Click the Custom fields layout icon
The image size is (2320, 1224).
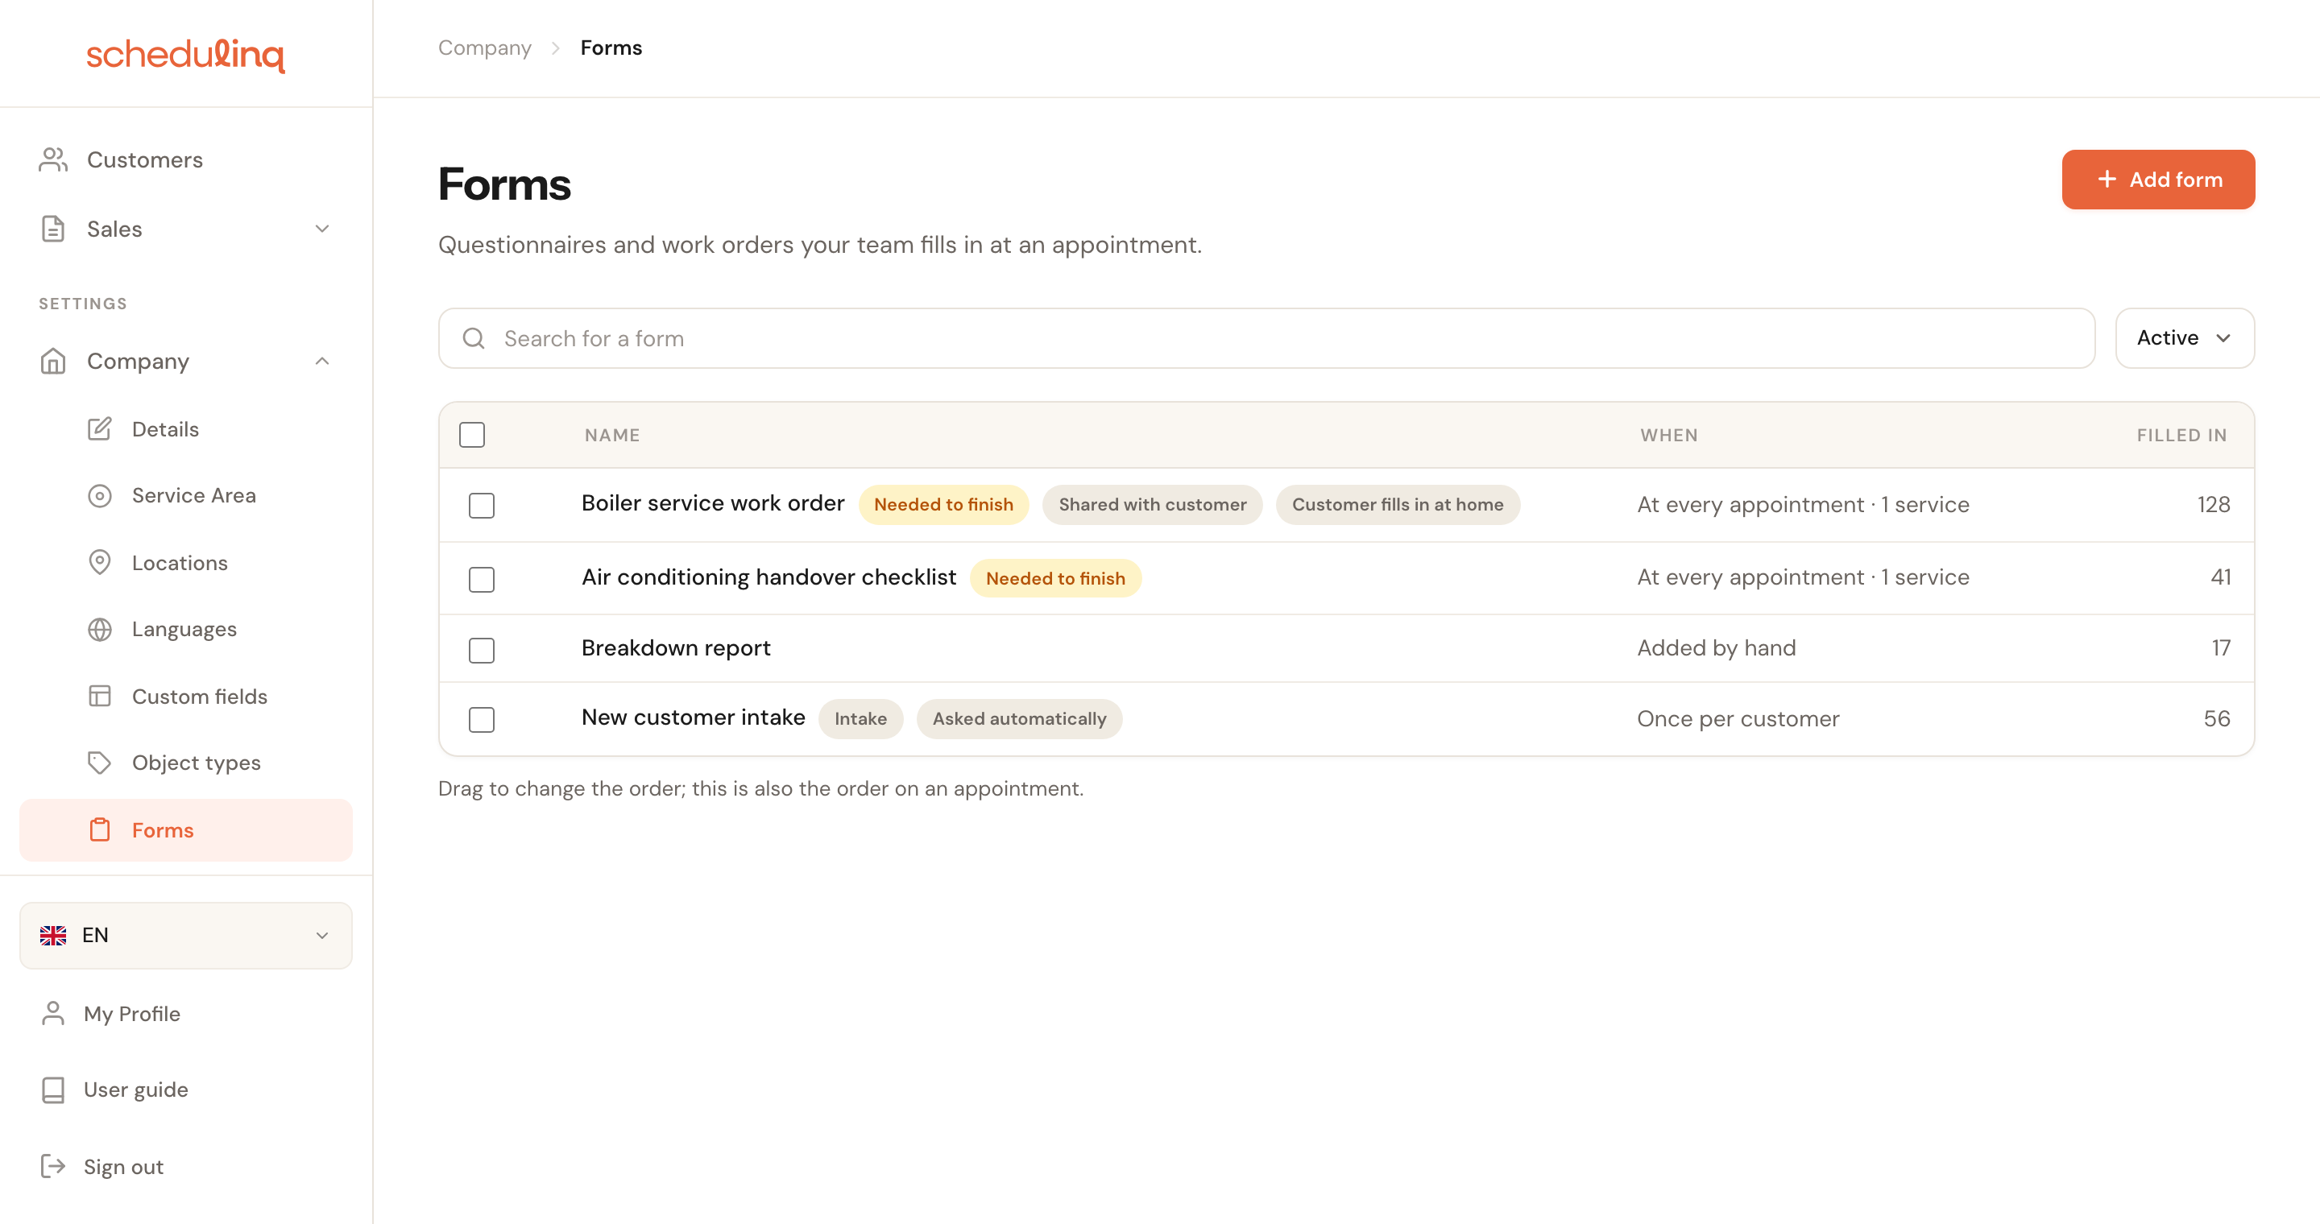click(x=99, y=696)
